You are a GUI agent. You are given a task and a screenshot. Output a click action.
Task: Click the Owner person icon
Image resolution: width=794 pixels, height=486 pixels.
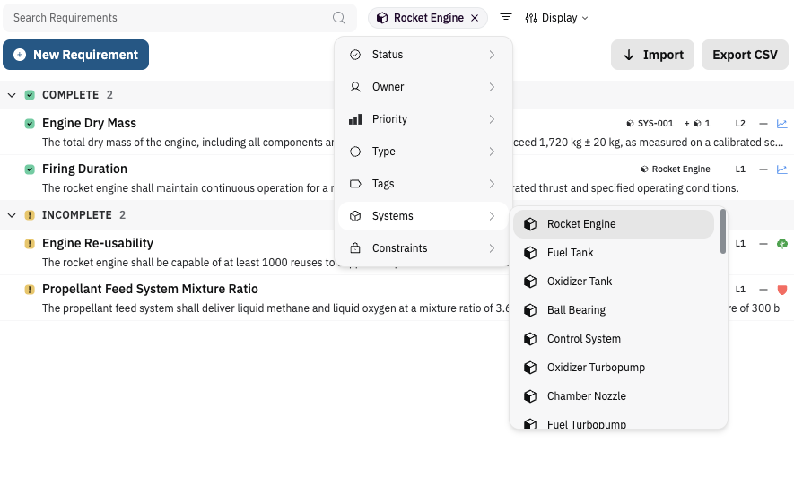point(355,87)
